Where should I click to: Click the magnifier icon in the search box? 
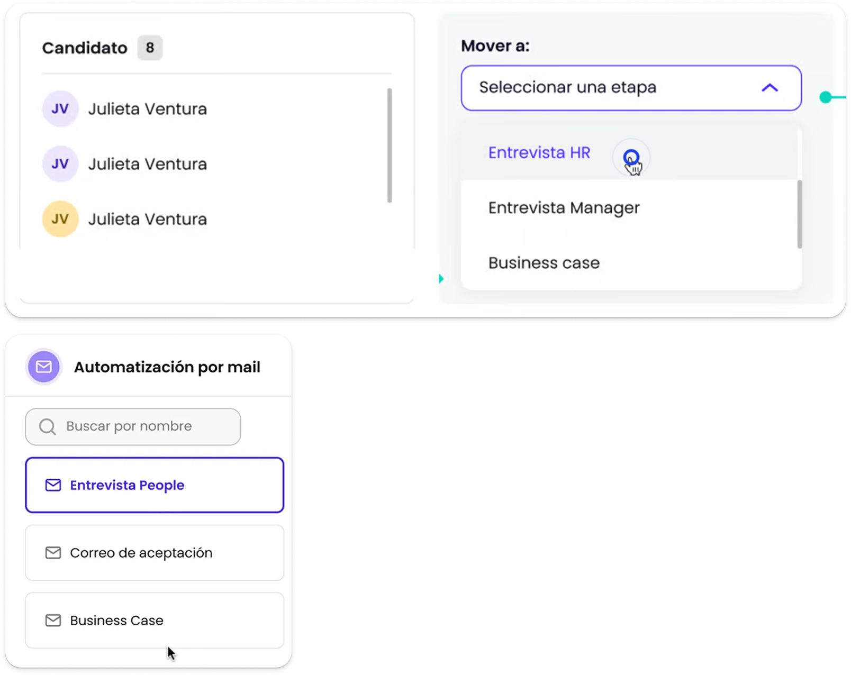[48, 426]
